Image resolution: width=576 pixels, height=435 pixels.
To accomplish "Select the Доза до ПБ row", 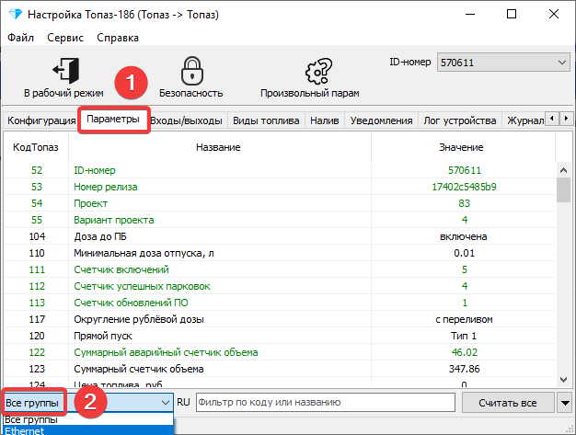I will 280,236.
